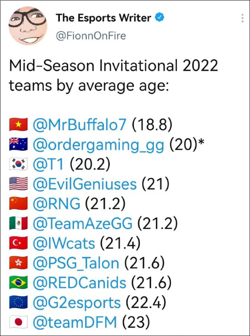Open the tweet's three-dot more options menu

tap(242, 18)
